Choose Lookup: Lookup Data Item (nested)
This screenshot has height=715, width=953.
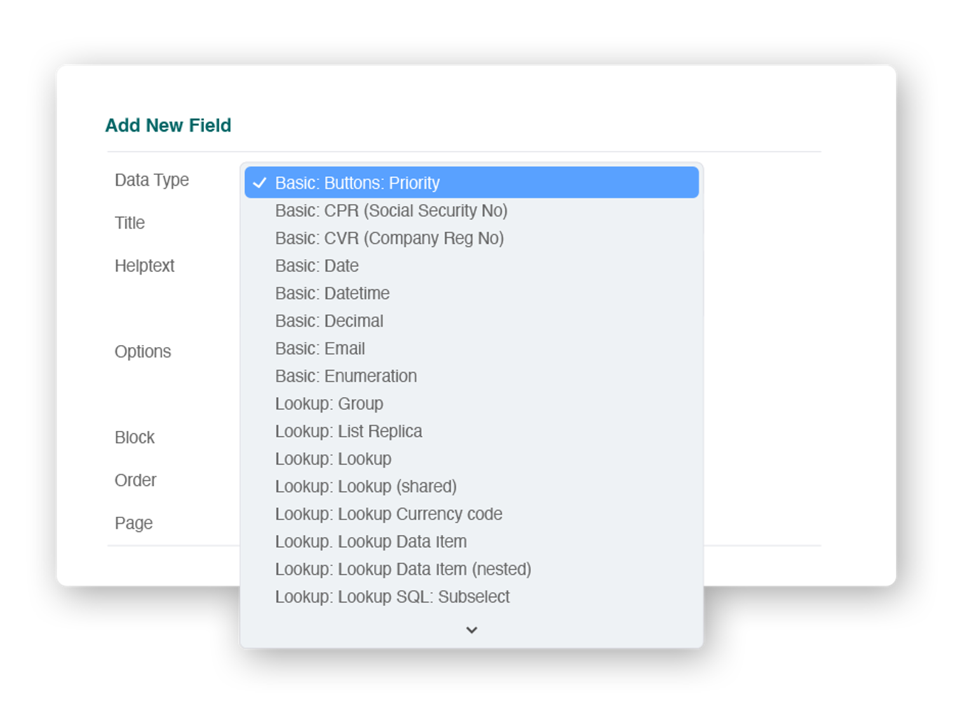[x=403, y=569]
